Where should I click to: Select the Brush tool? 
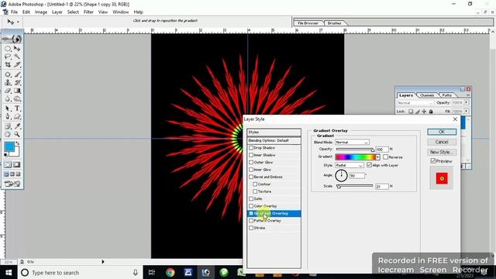17,74
